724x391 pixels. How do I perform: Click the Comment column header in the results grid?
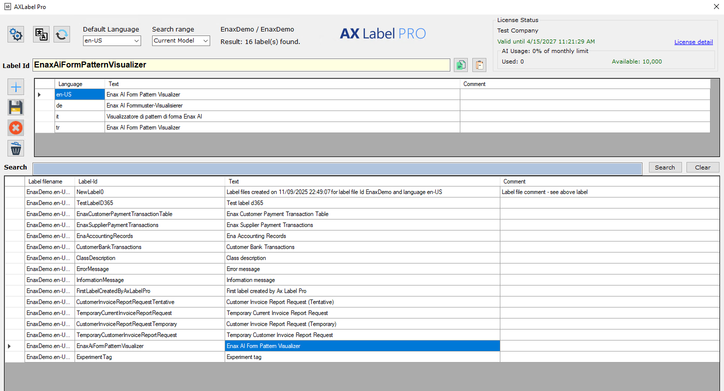(609, 181)
